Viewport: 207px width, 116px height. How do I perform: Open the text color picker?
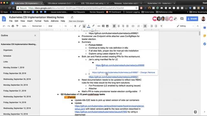(89, 26)
